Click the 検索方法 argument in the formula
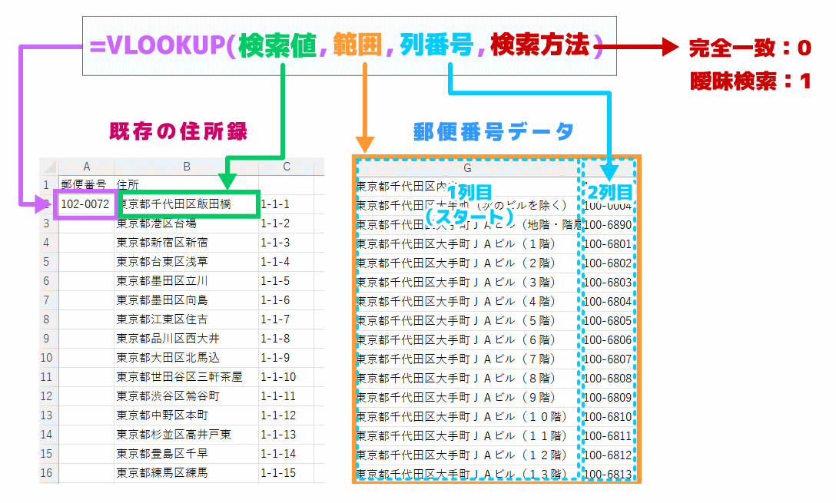Screen dimensions: 836x503 coord(539,47)
